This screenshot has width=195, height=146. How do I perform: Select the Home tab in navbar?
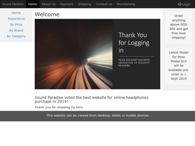pyautogui.click(x=32, y=4)
